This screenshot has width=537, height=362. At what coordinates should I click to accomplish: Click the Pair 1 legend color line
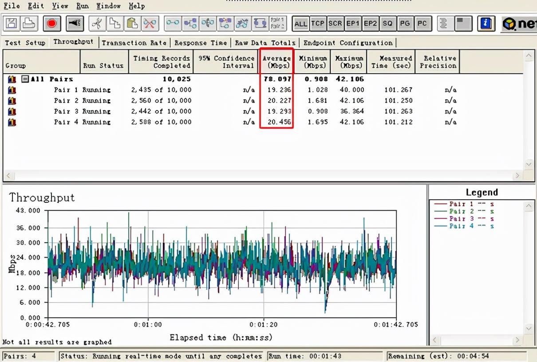click(440, 204)
